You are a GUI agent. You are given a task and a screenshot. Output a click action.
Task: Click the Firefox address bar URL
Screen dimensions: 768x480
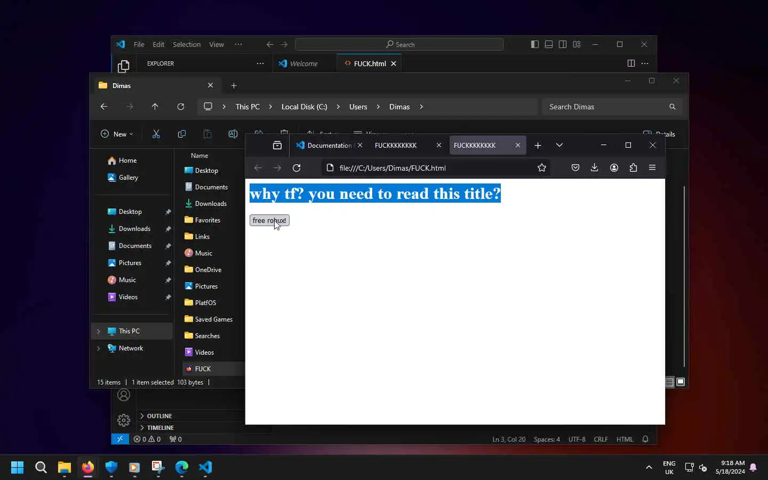[x=393, y=167]
